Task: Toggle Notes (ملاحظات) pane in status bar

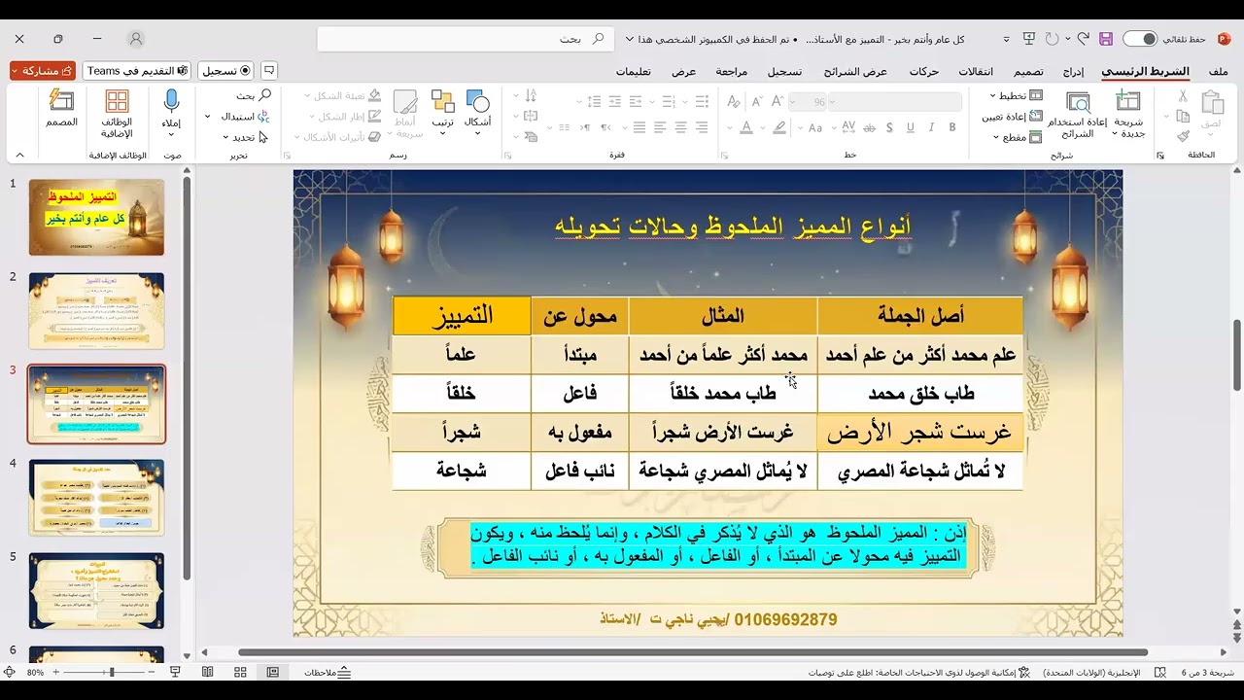Action: [x=328, y=672]
